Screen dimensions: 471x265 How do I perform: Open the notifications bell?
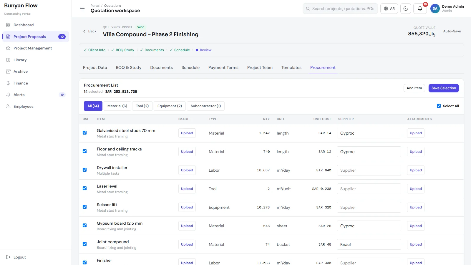420,9
